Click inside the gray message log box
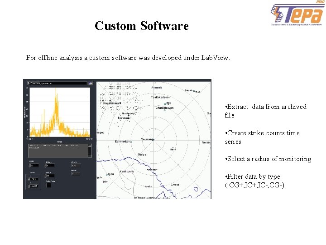Viewport: 326px width, 245px height. tap(58, 151)
